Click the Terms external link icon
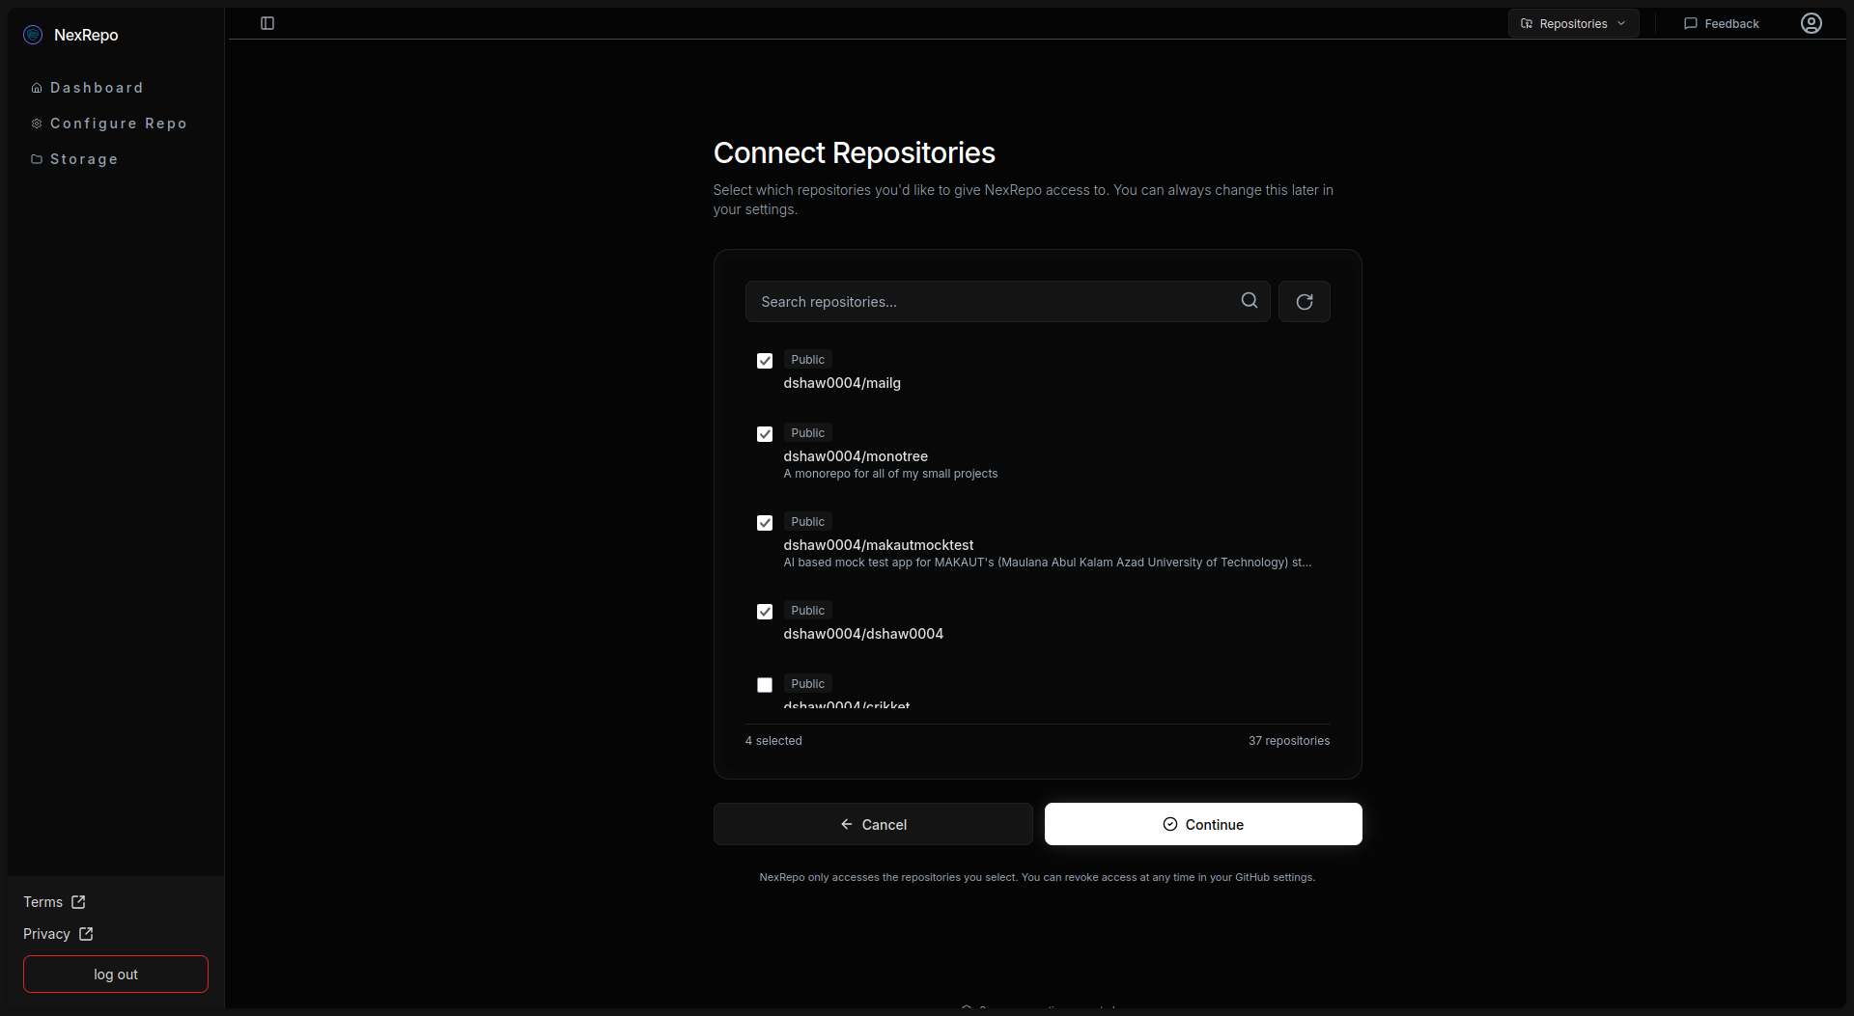Image resolution: width=1854 pixels, height=1016 pixels. 78,902
